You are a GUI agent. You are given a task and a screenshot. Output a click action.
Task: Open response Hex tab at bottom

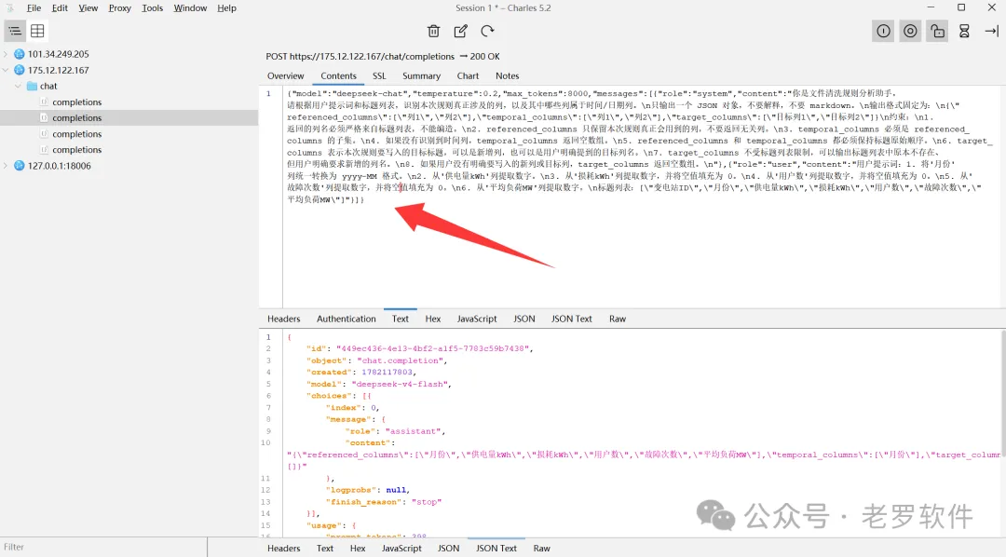(x=358, y=549)
